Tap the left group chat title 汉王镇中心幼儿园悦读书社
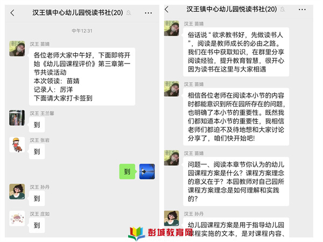 coord(78,13)
